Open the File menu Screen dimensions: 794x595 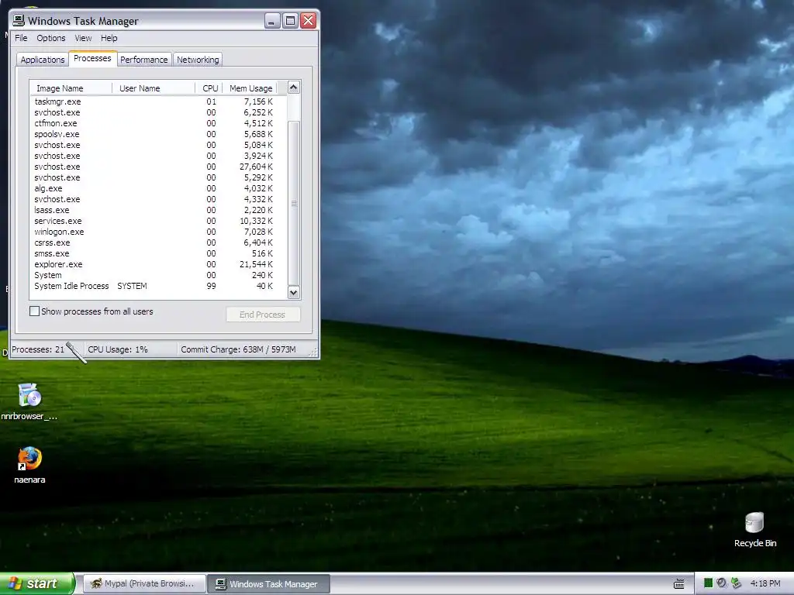tap(21, 38)
